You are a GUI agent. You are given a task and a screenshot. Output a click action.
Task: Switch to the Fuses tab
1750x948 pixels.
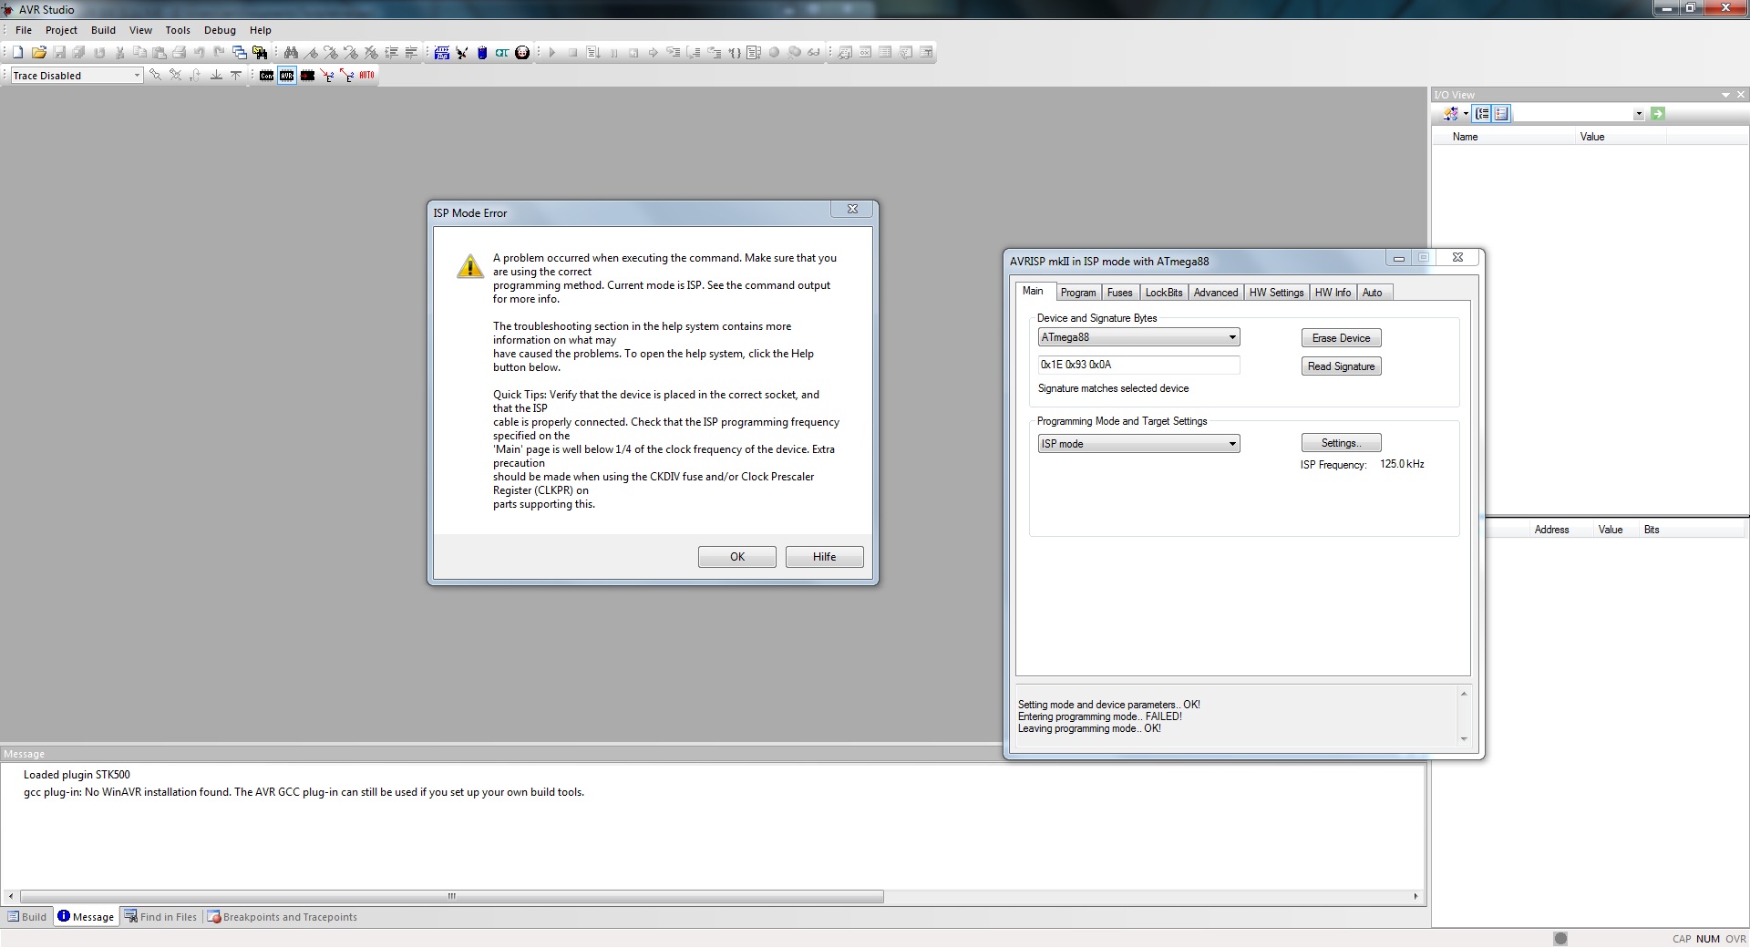pyautogui.click(x=1119, y=293)
